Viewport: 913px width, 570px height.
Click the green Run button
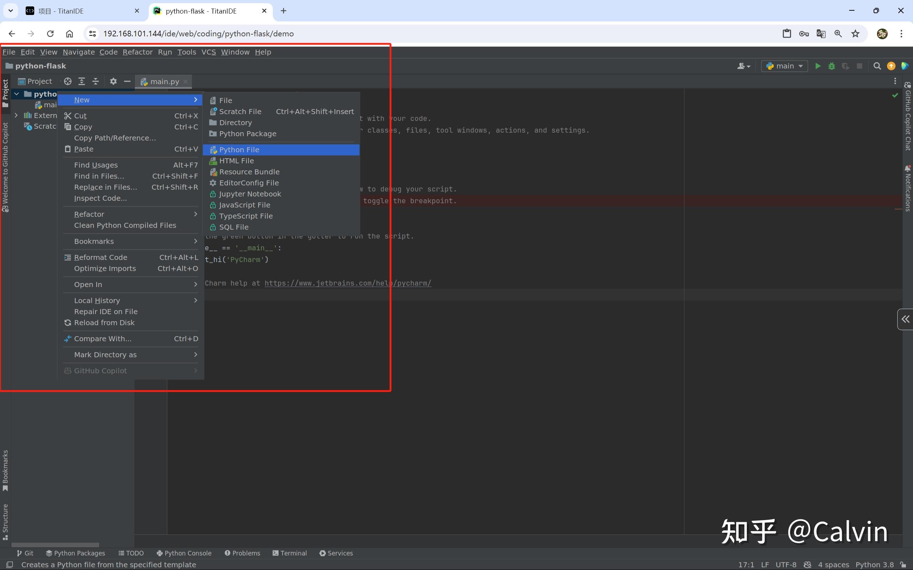click(817, 66)
